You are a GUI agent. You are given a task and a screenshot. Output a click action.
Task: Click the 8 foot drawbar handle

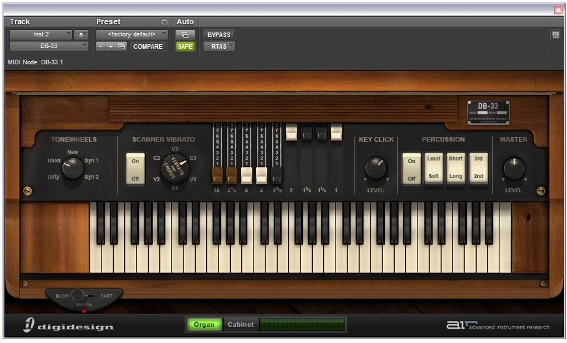pos(246,175)
